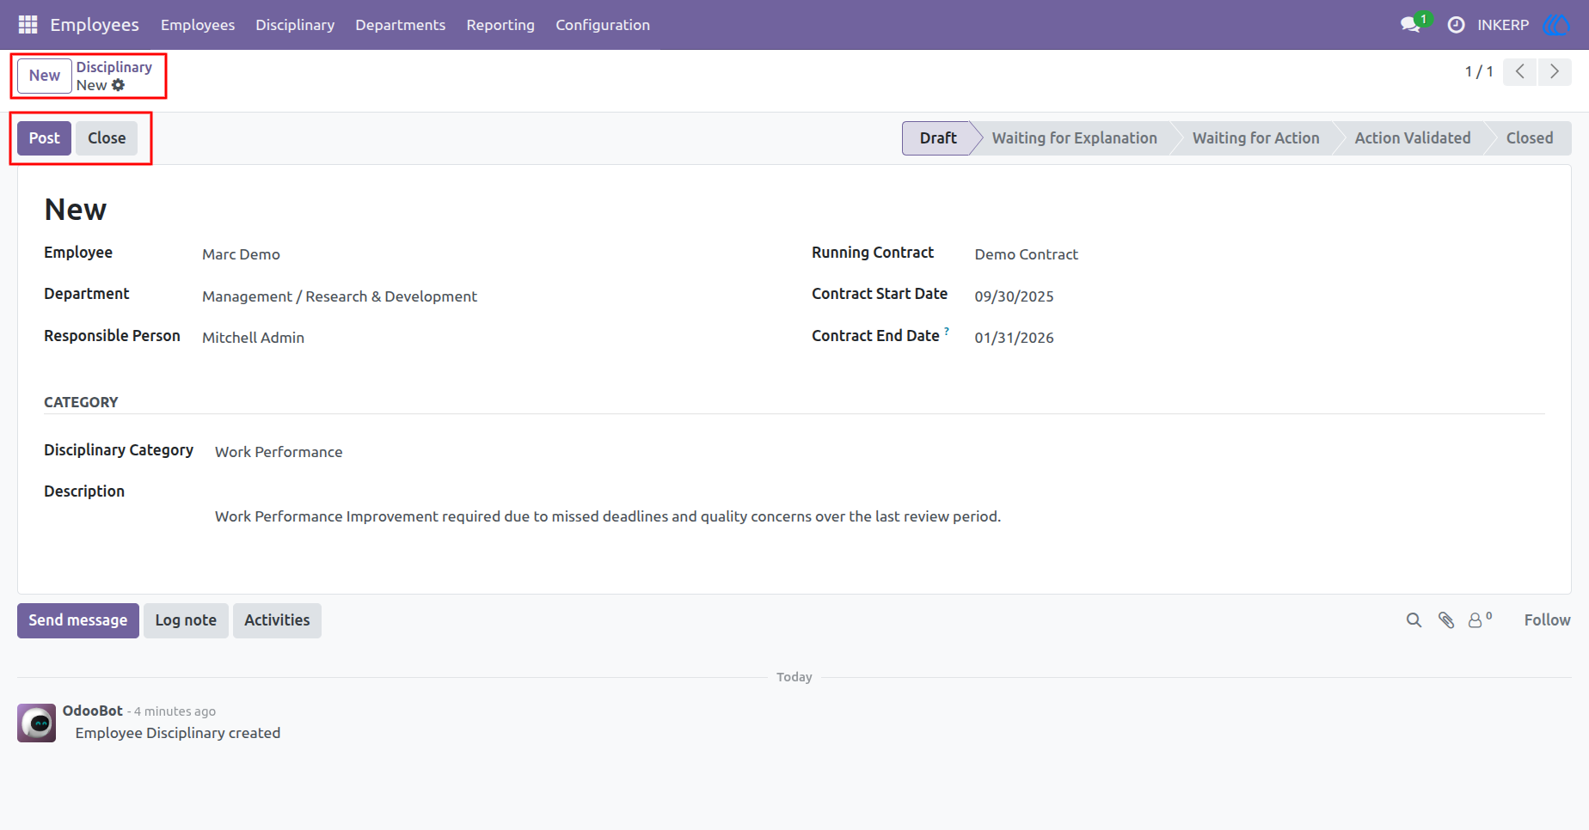Click the record actions gear icon
Viewport: 1589px width, 830px height.
click(119, 85)
